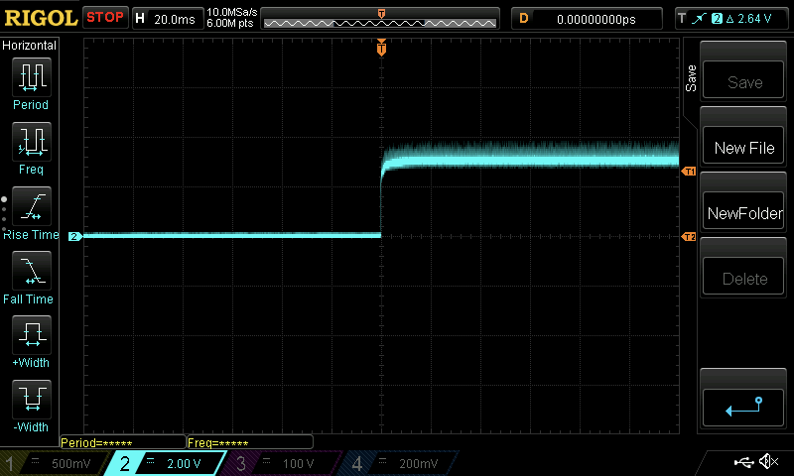
Task: Click the return arrow back icon
Action: click(x=744, y=405)
